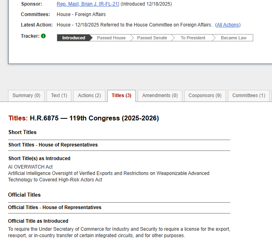
Task: Click the 'Committees:' label
Action: [35, 14]
